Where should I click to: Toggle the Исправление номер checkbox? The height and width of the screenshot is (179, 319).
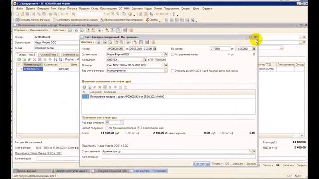pos(173,54)
